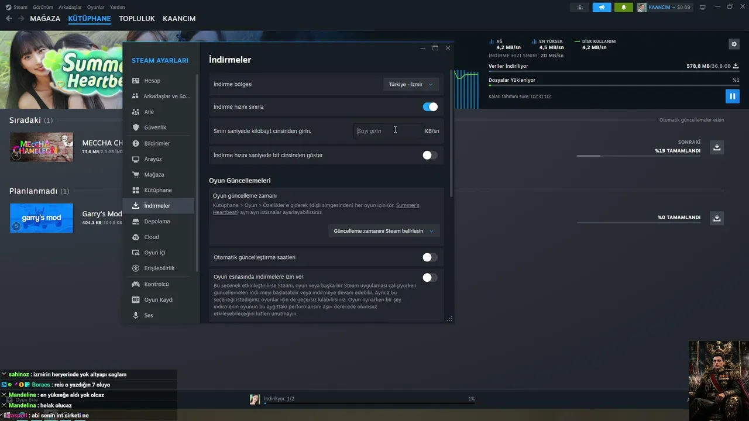Click the Kalan tahmini süre: 02:31:02 text

click(x=520, y=96)
